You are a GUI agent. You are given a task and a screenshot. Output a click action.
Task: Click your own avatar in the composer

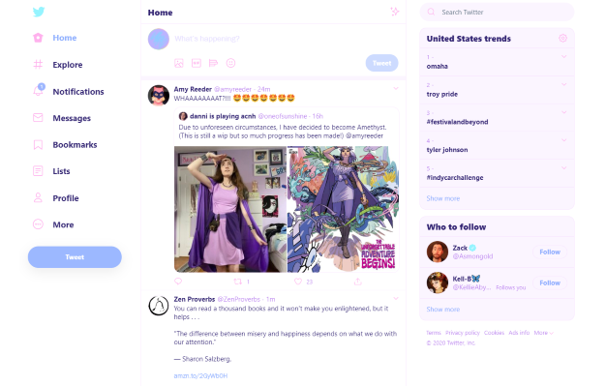click(x=159, y=39)
